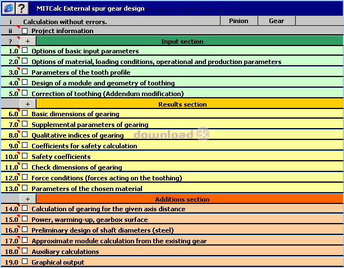Enable the Auxiliary calculations checkbox
344x268 pixels.
pos(25,251)
